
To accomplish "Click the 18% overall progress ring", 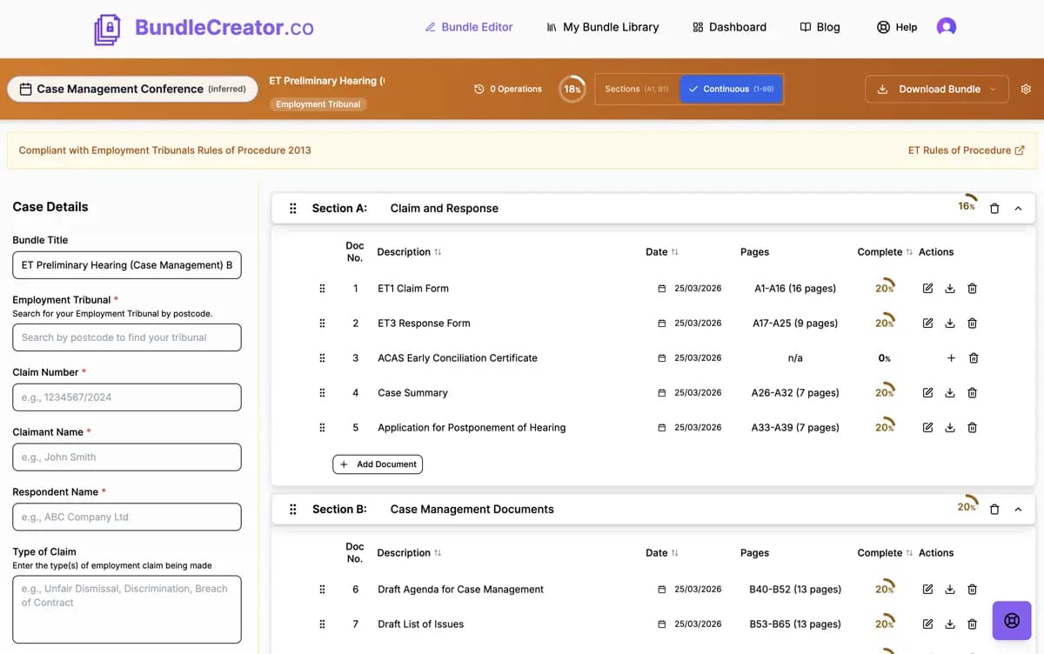I will 572,89.
